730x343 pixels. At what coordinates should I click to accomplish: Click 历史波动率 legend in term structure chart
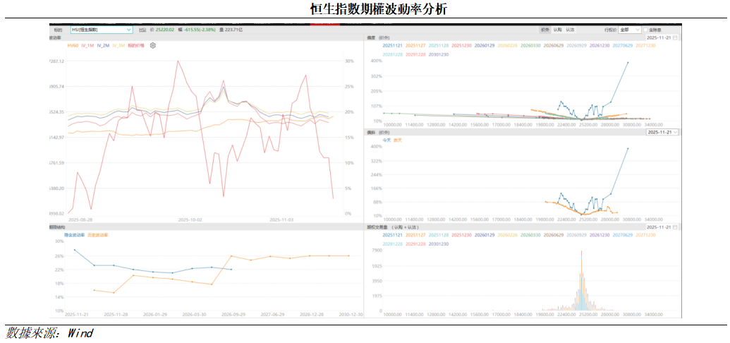(x=98, y=234)
